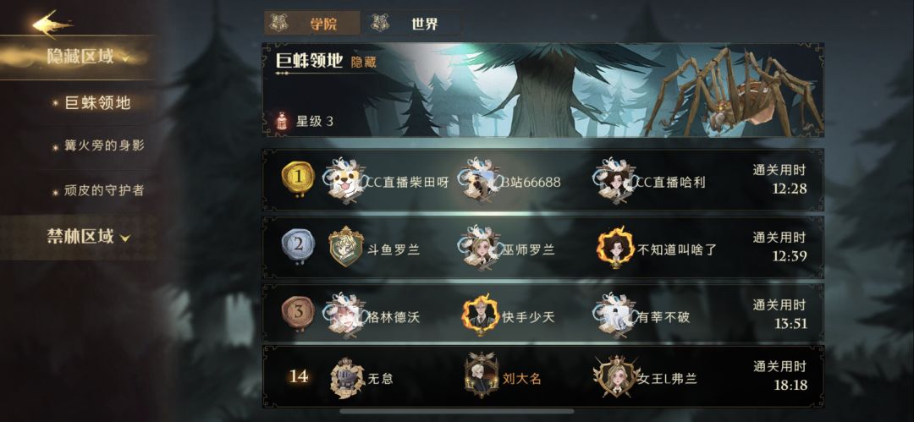Tap the golden back arrow icon

pyautogui.click(x=52, y=24)
